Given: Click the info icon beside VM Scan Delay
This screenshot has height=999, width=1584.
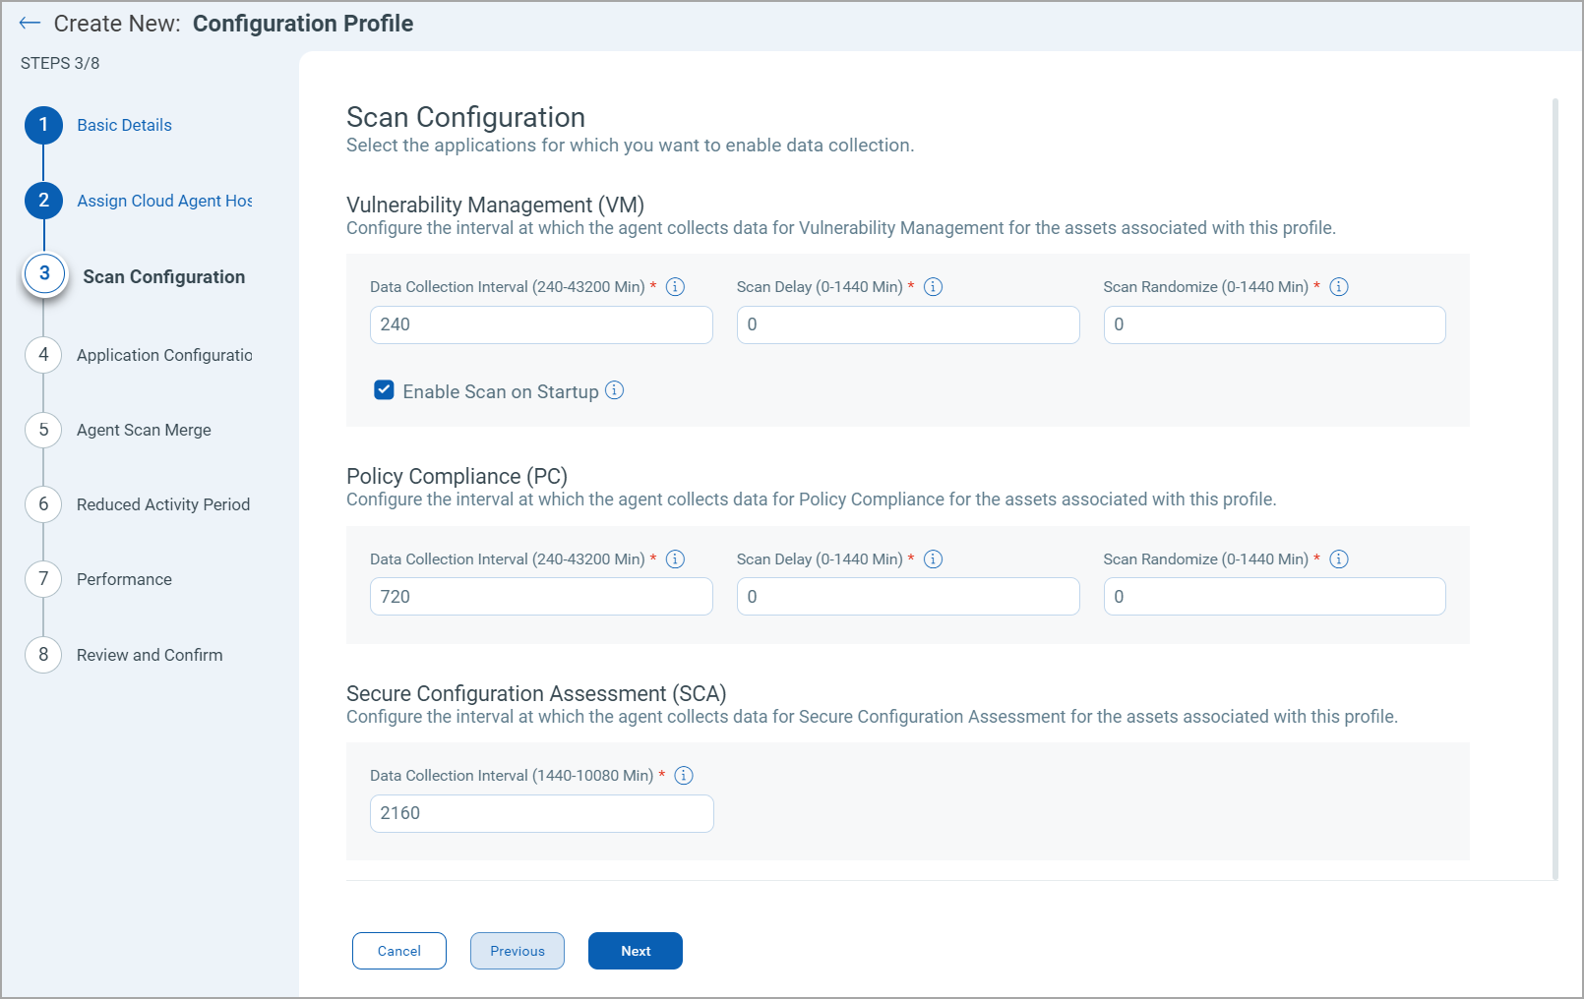Looking at the screenshot, I should click(x=933, y=286).
